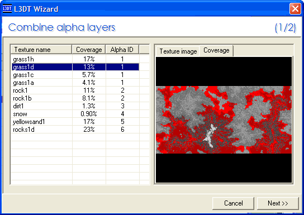304x215 pixels.
Task: Click the 1.3% coverage cell
Action: point(89,106)
